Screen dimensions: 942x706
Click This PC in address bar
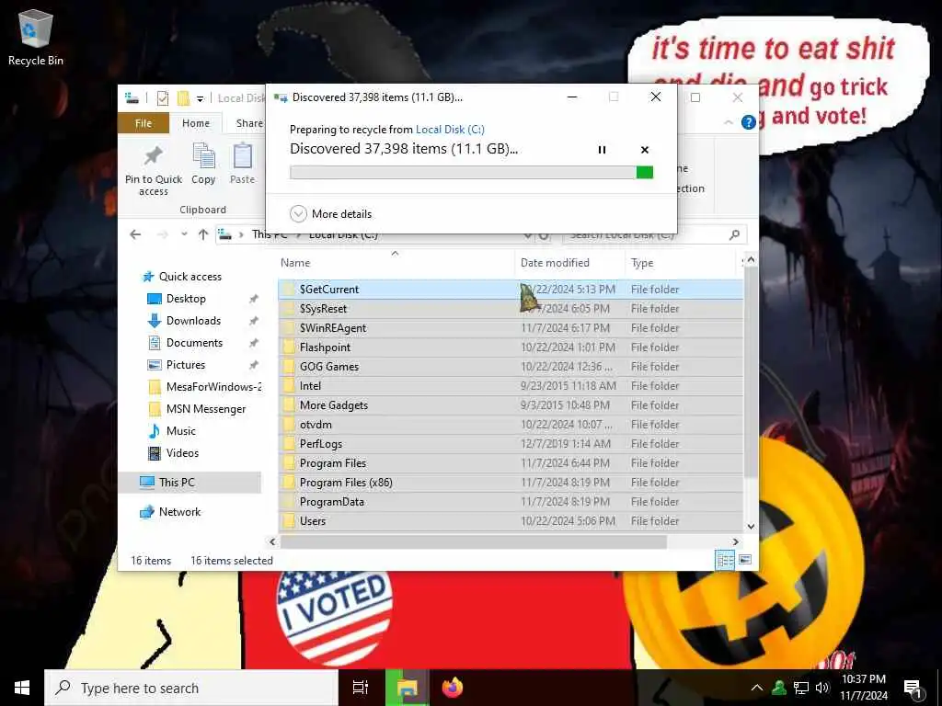tap(270, 234)
